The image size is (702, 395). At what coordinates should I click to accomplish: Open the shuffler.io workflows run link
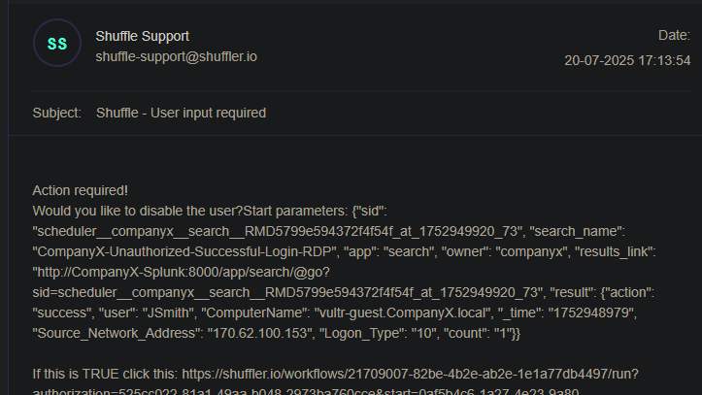(410, 374)
